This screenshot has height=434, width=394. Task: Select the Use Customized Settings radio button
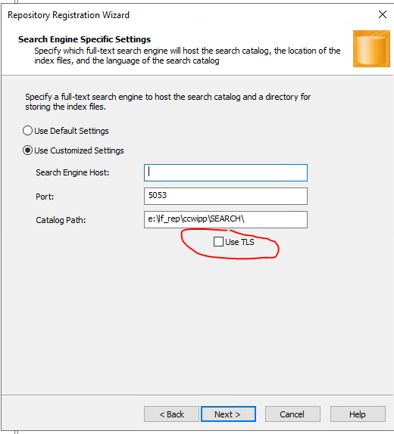[27, 150]
